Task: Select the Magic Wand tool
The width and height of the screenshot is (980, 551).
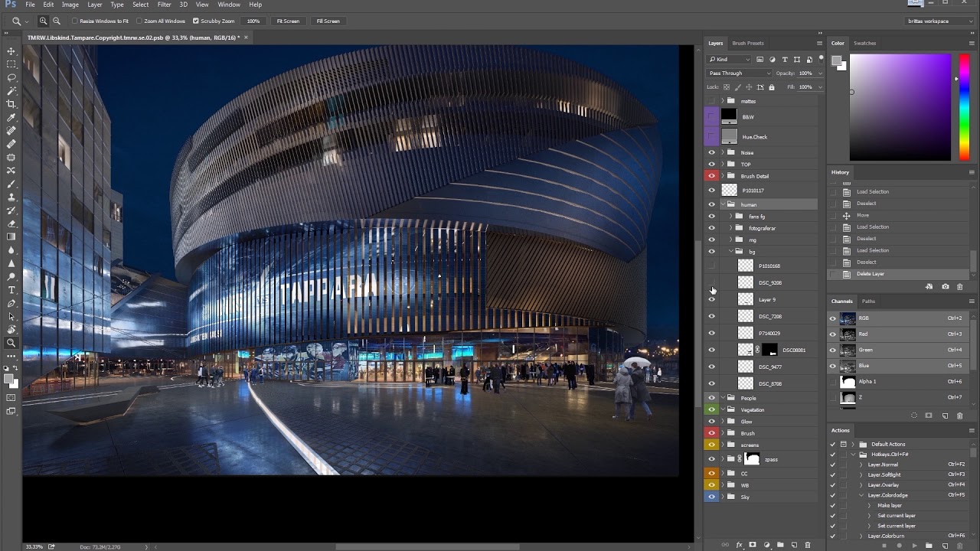Action: pyautogui.click(x=11, y=91)
